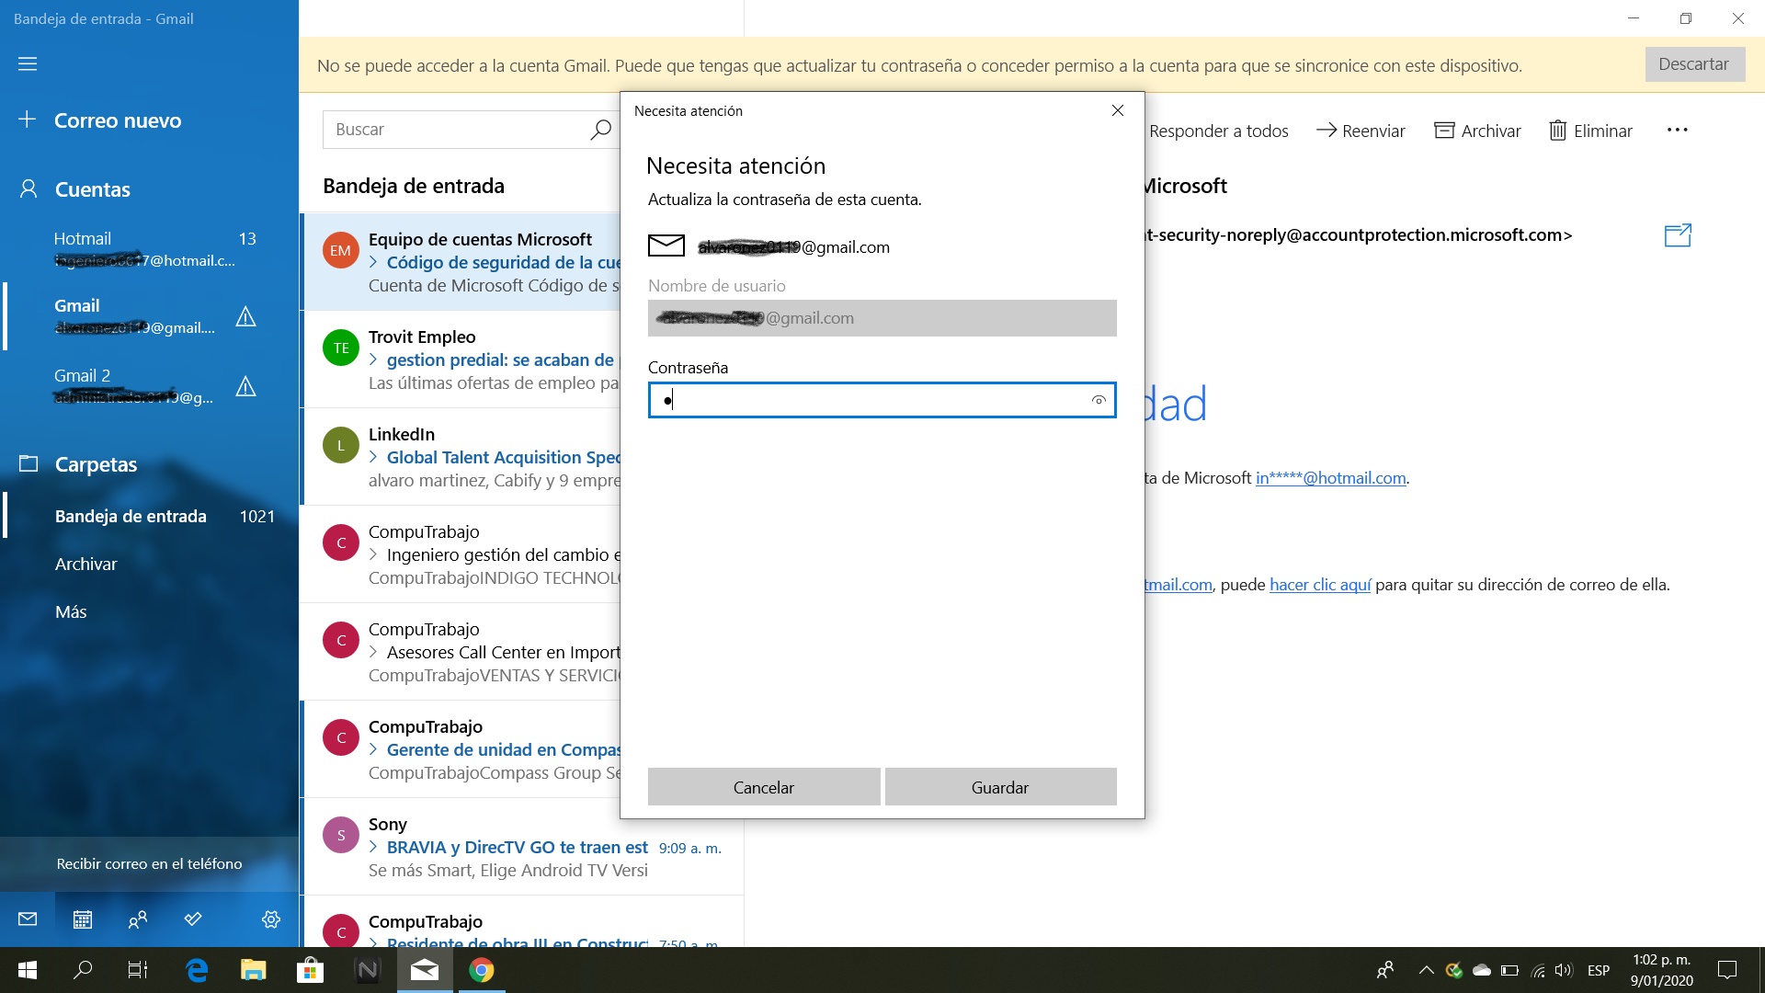Open the Sony BRAVIA email
Viewport: 1765px width, 993px height.
point(522,847)
